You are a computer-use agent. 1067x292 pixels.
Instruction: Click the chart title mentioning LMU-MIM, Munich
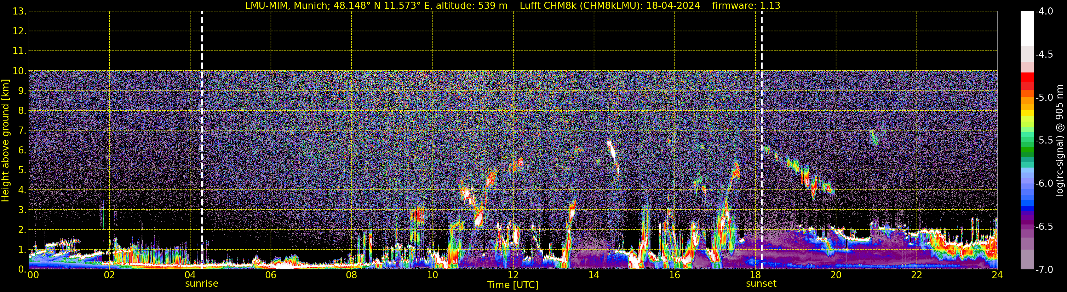pyautogui.click(x=513, y=5)
